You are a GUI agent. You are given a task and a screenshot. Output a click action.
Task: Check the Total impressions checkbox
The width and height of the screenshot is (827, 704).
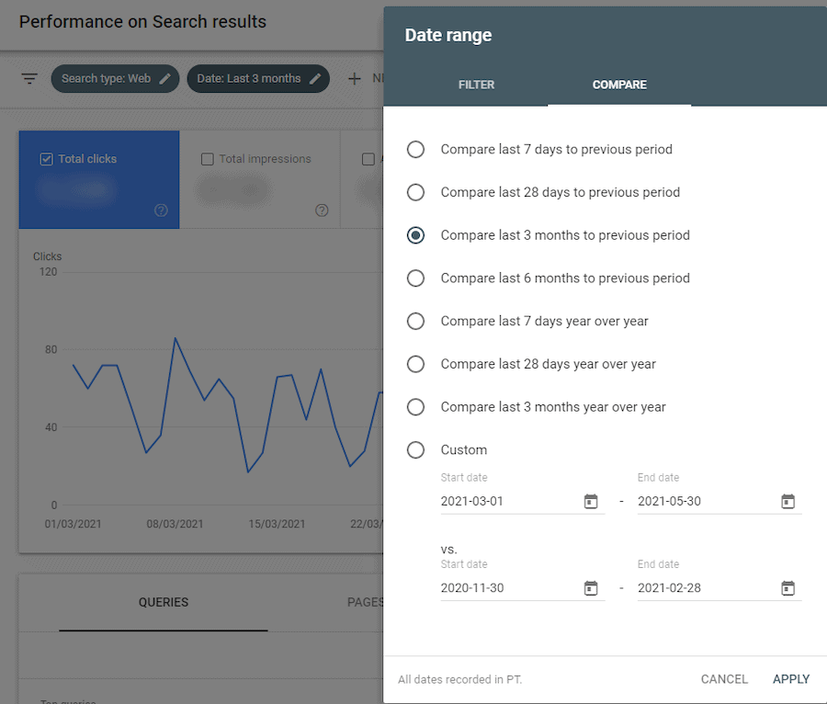coord(208,159)
